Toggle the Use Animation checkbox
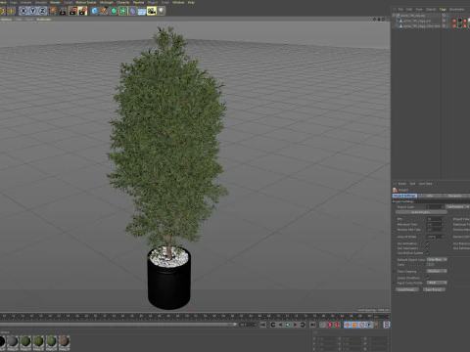The width and height of the screenshot is (470, 352). (428, 243)
